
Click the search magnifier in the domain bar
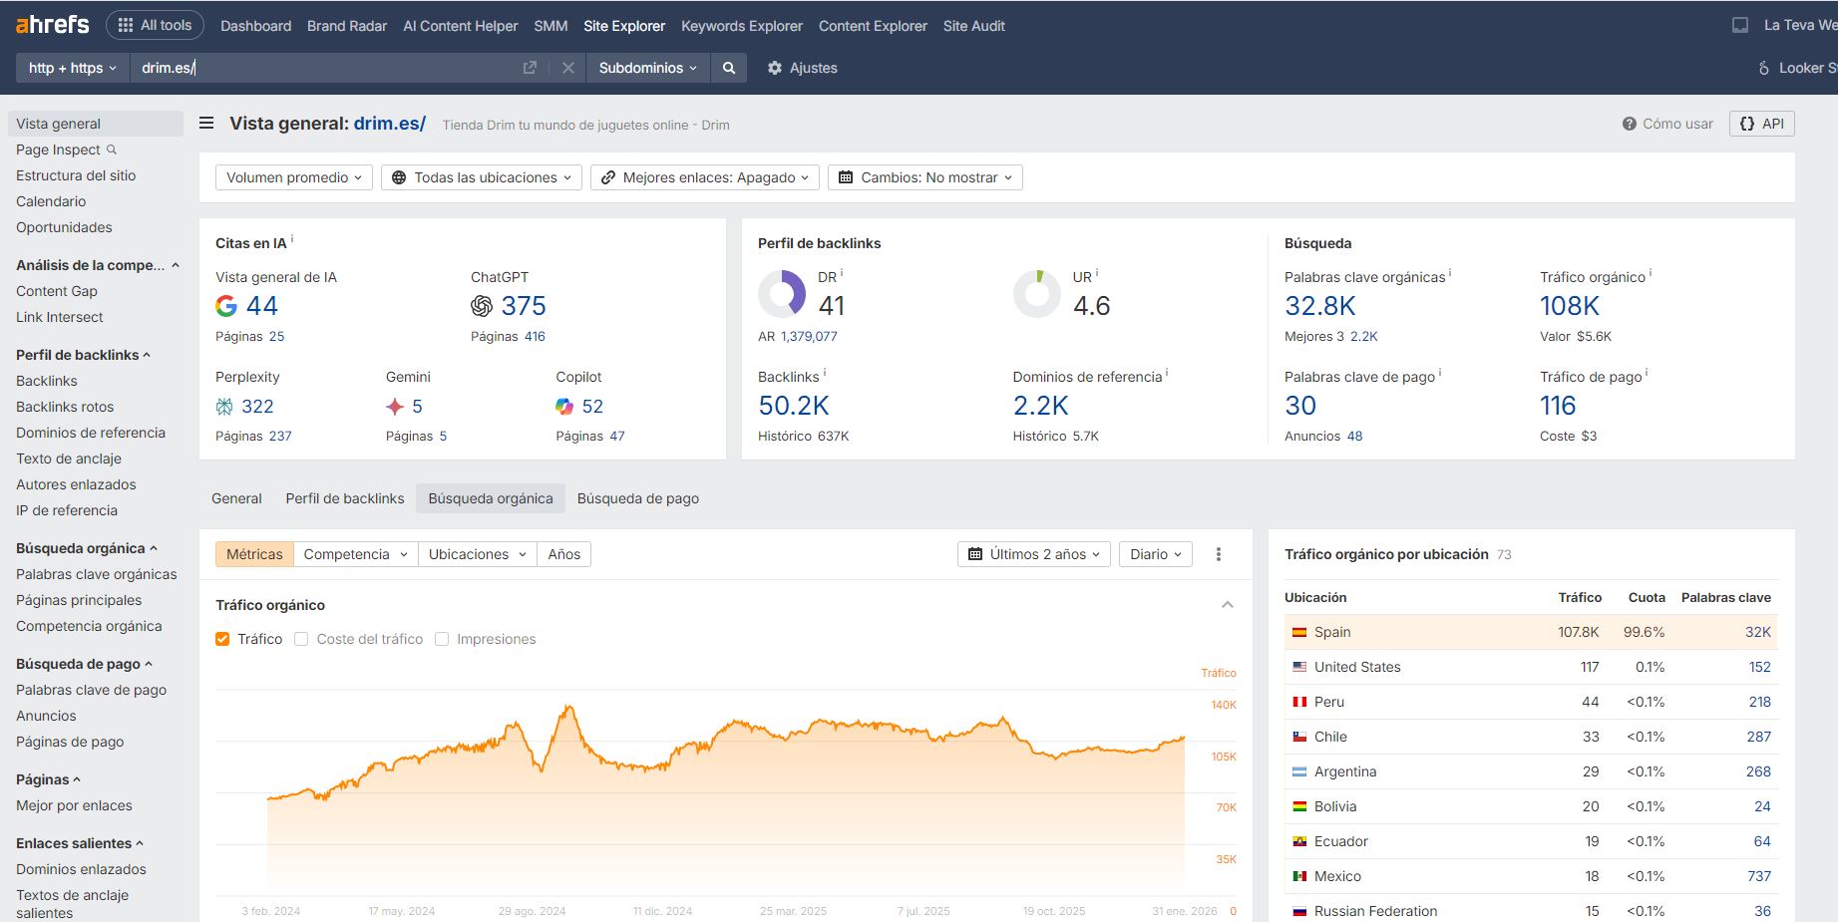pos(729,67)
